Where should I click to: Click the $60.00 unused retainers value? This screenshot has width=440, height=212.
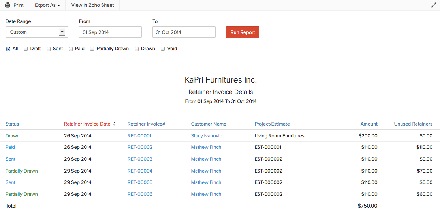pos(424,194)
